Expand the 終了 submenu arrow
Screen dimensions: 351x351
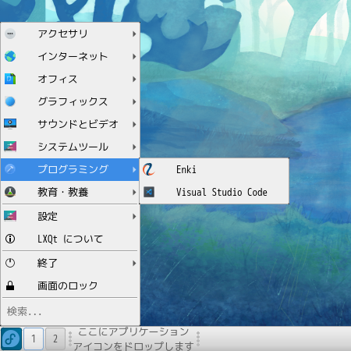(134, 263)
